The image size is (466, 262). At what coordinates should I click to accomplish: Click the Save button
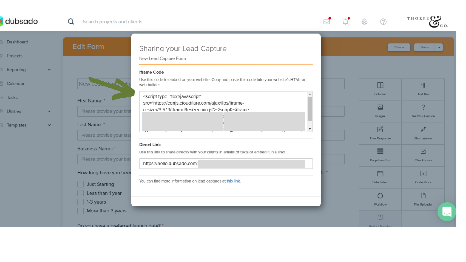(x=425, y=47)
